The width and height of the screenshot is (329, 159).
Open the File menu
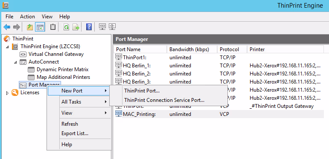click(9, 17)
